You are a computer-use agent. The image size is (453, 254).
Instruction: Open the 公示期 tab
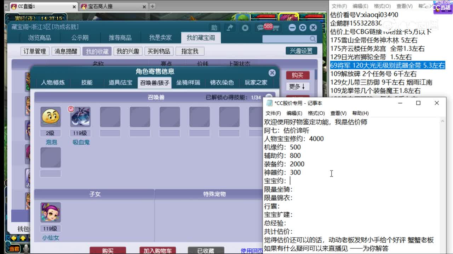(80, 38)
